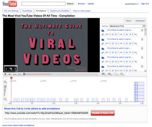Select the share annotation link URL field
This screenshot has width=152, height=127.
tap(47, 113)
